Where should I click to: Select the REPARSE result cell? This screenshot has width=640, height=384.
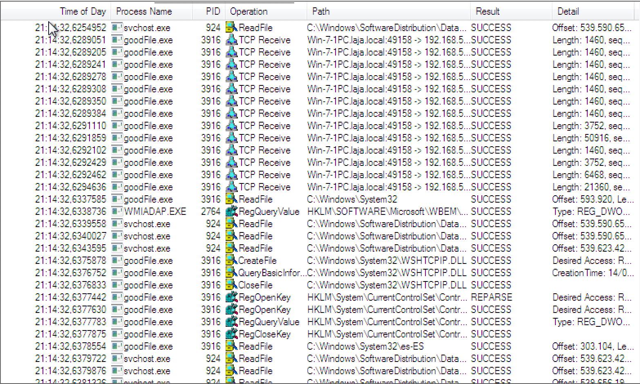coord(491,297)
